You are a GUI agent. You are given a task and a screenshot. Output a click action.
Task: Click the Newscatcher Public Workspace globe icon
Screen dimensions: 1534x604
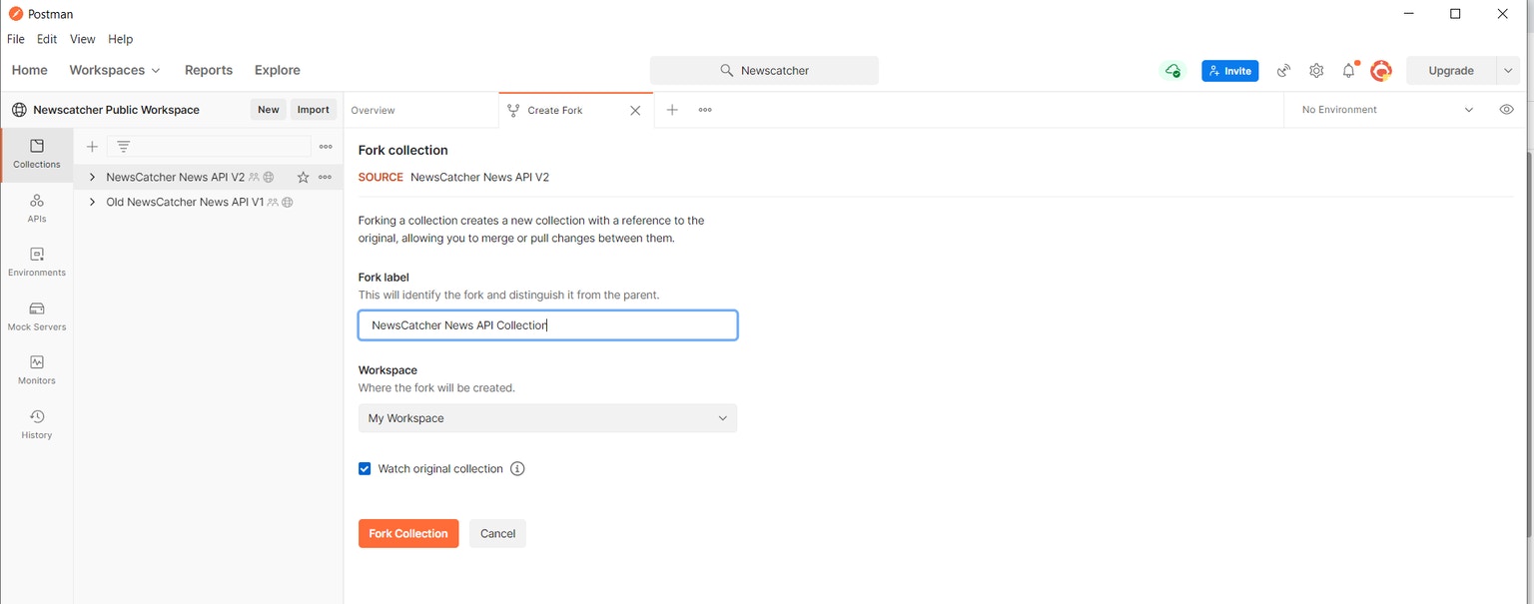click(19, 110)
